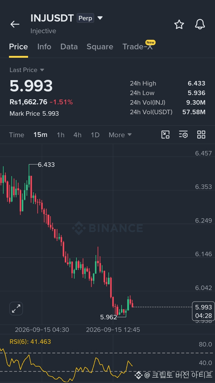Expand chart to fullscreen with arrows icon

pos(16,308)
